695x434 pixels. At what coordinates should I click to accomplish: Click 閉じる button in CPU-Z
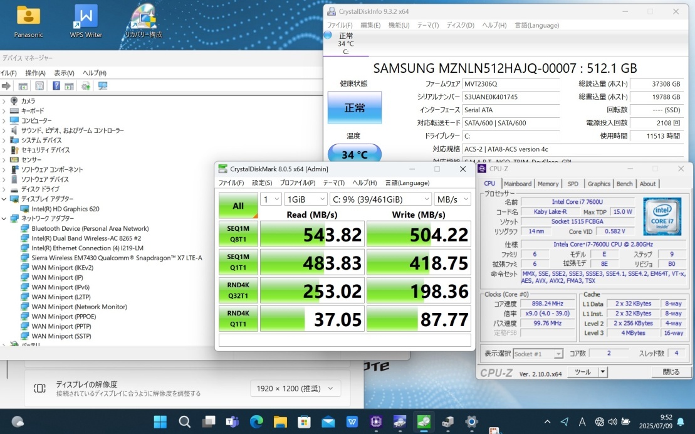coord(671,372)
